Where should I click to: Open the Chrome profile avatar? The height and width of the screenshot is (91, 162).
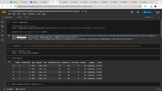155,6
